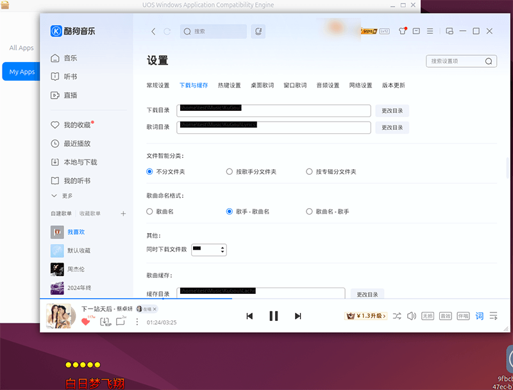Open the skin (T-shirt) icon
This screenshot has width=513, height=390.
(x=402, y=31)
